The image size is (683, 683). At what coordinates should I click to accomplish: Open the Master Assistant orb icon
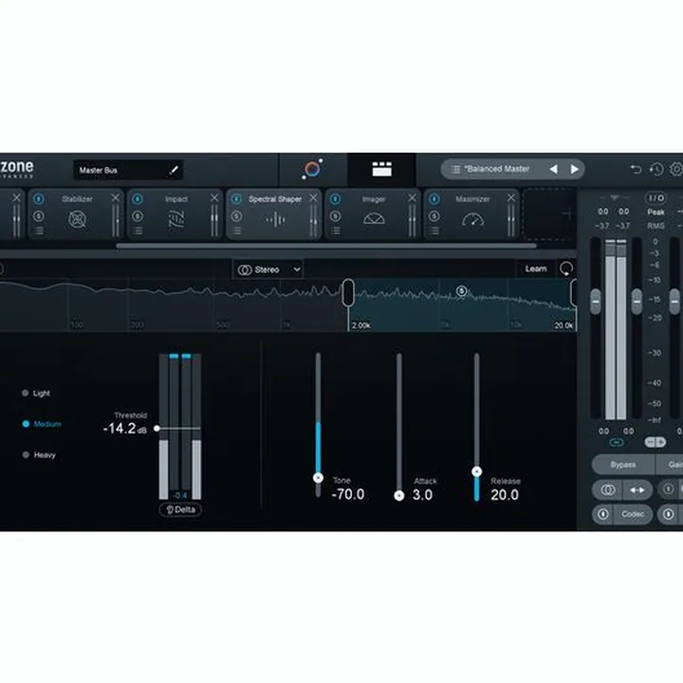click(x=312, y=169)
